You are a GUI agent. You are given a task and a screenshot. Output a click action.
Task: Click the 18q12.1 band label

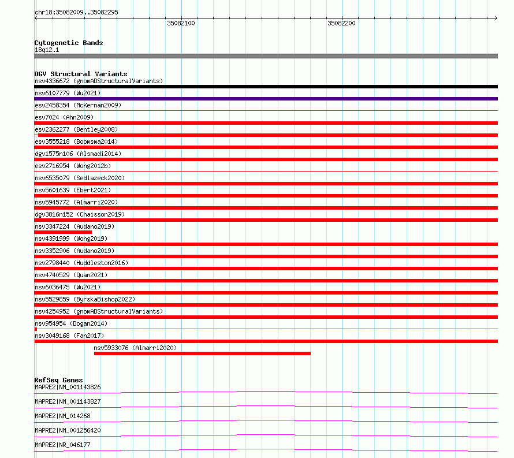point(47,50)
